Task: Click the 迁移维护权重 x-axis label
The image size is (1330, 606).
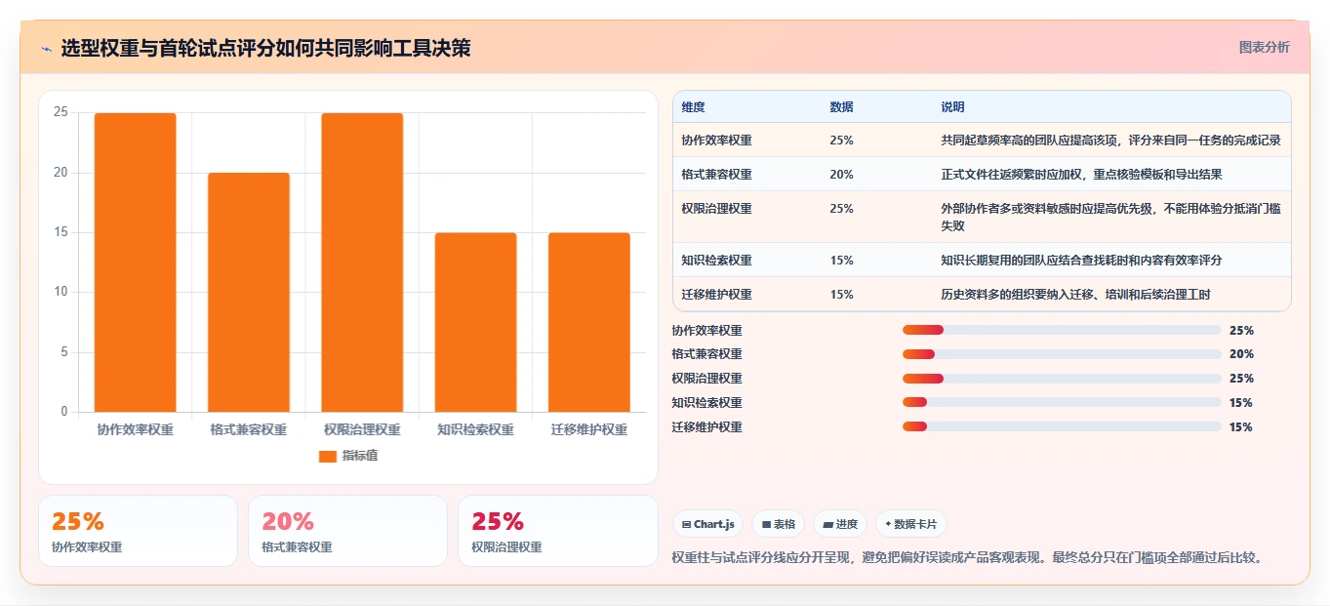Action: [589, 429]
